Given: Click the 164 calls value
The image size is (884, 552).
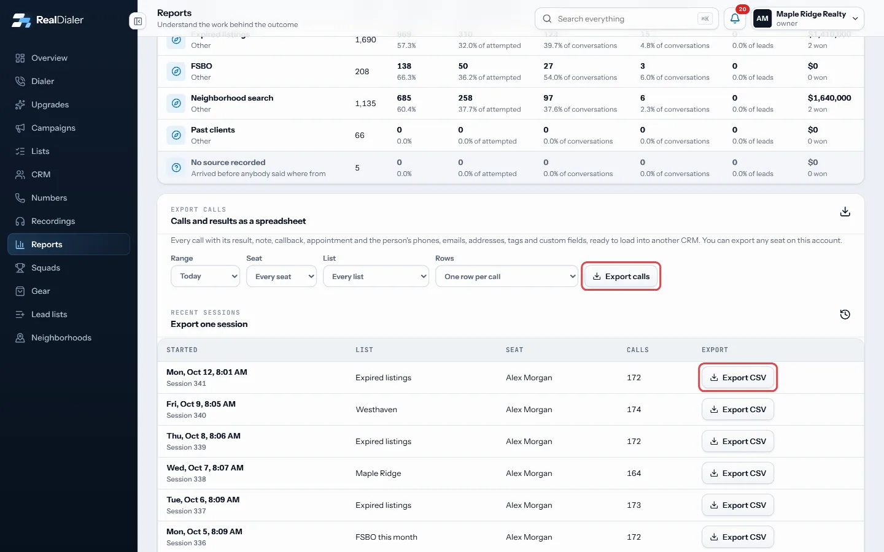Looking at the screenshot, I should (634, 473).
